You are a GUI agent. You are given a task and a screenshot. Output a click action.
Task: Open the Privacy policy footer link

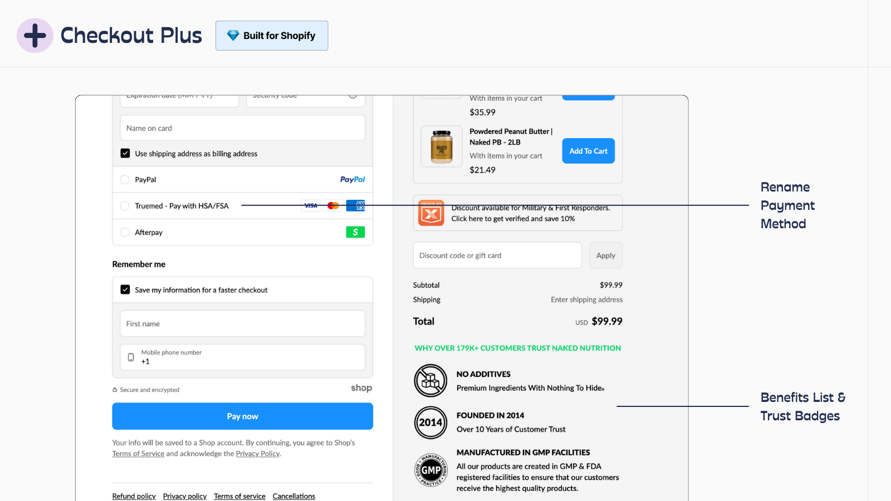pos(185,496)
